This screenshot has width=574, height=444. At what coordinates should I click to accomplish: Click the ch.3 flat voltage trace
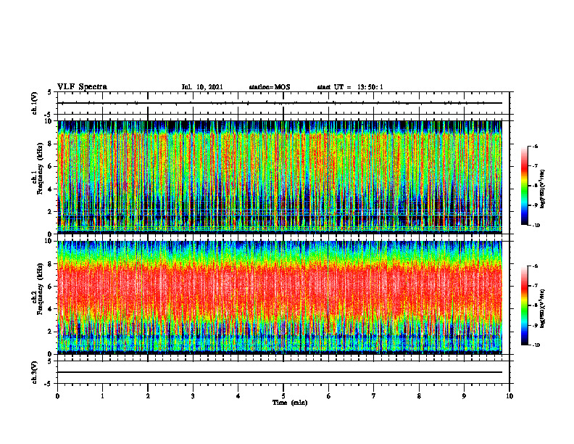280,372
